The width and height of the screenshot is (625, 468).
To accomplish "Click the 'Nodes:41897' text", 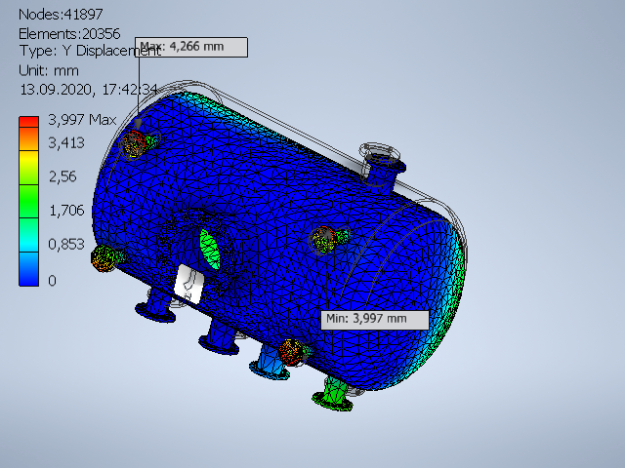I will 61,15.
